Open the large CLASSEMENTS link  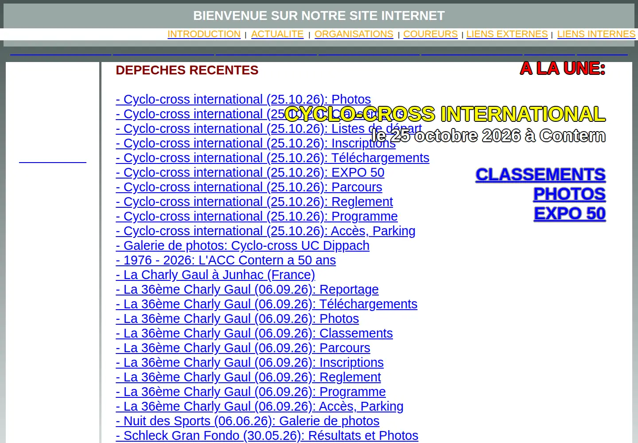541,175
